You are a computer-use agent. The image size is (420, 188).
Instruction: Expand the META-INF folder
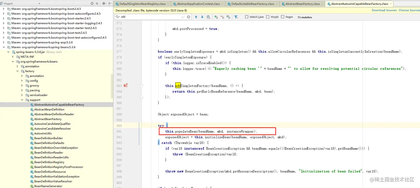click(13, 57)
